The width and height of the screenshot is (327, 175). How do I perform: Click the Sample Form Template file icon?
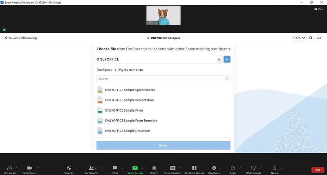tap(100, 121)
